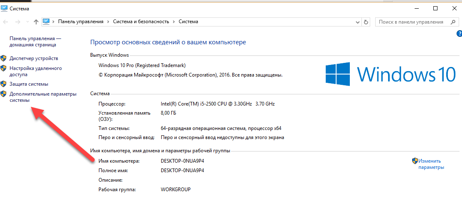The height and width of the screenshot is (197, 462).
Task: Click shield icon beside Защита системы
Action: (3, 84)
